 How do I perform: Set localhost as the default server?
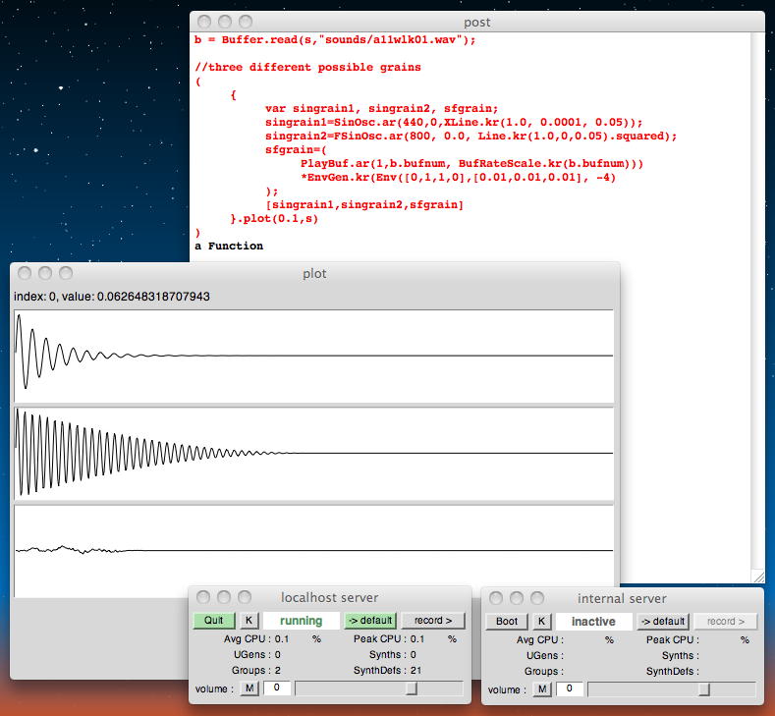click(x=369, y=621)
